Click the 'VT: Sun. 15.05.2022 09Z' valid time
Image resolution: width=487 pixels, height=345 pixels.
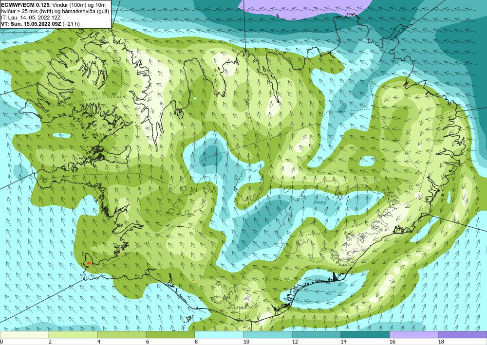(x=31, y=23)
